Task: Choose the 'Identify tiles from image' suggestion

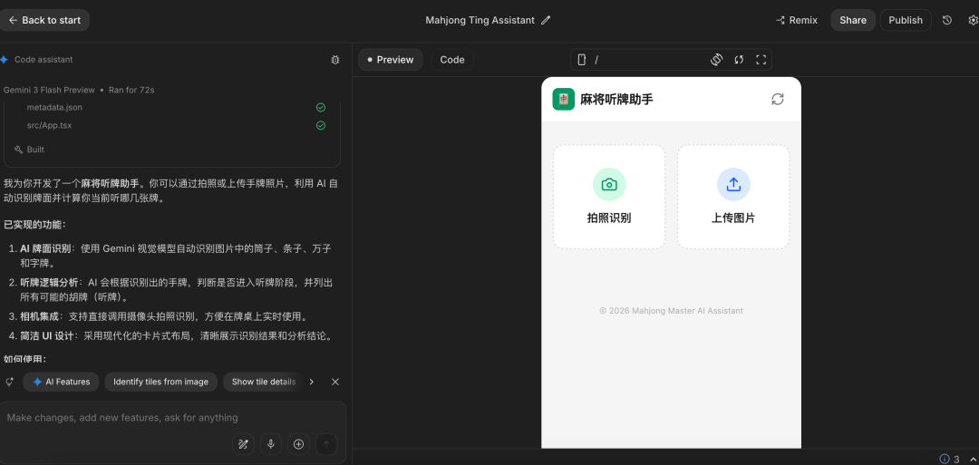Action: [x=160, y=382]
